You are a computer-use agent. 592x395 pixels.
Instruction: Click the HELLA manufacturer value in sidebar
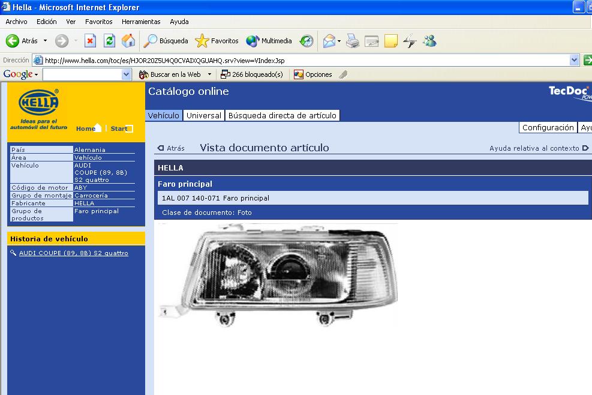[x=84, y=204]
